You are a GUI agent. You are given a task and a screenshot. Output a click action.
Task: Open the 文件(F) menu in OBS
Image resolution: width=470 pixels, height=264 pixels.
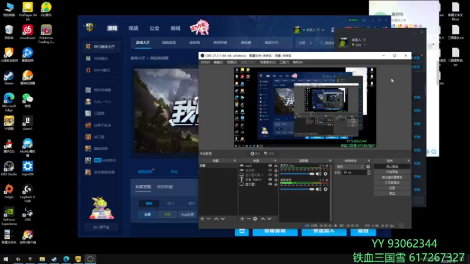tap(205, 62)
